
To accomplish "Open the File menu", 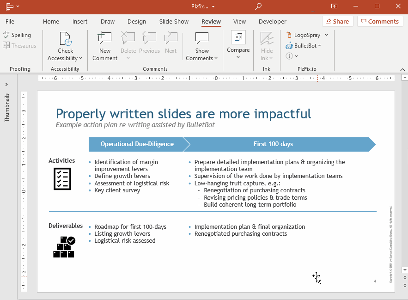I will coord(10,22).
